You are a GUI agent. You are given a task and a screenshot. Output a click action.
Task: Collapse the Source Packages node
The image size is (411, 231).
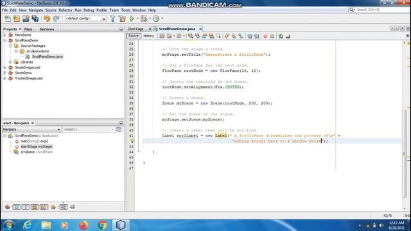coord(10,46)
